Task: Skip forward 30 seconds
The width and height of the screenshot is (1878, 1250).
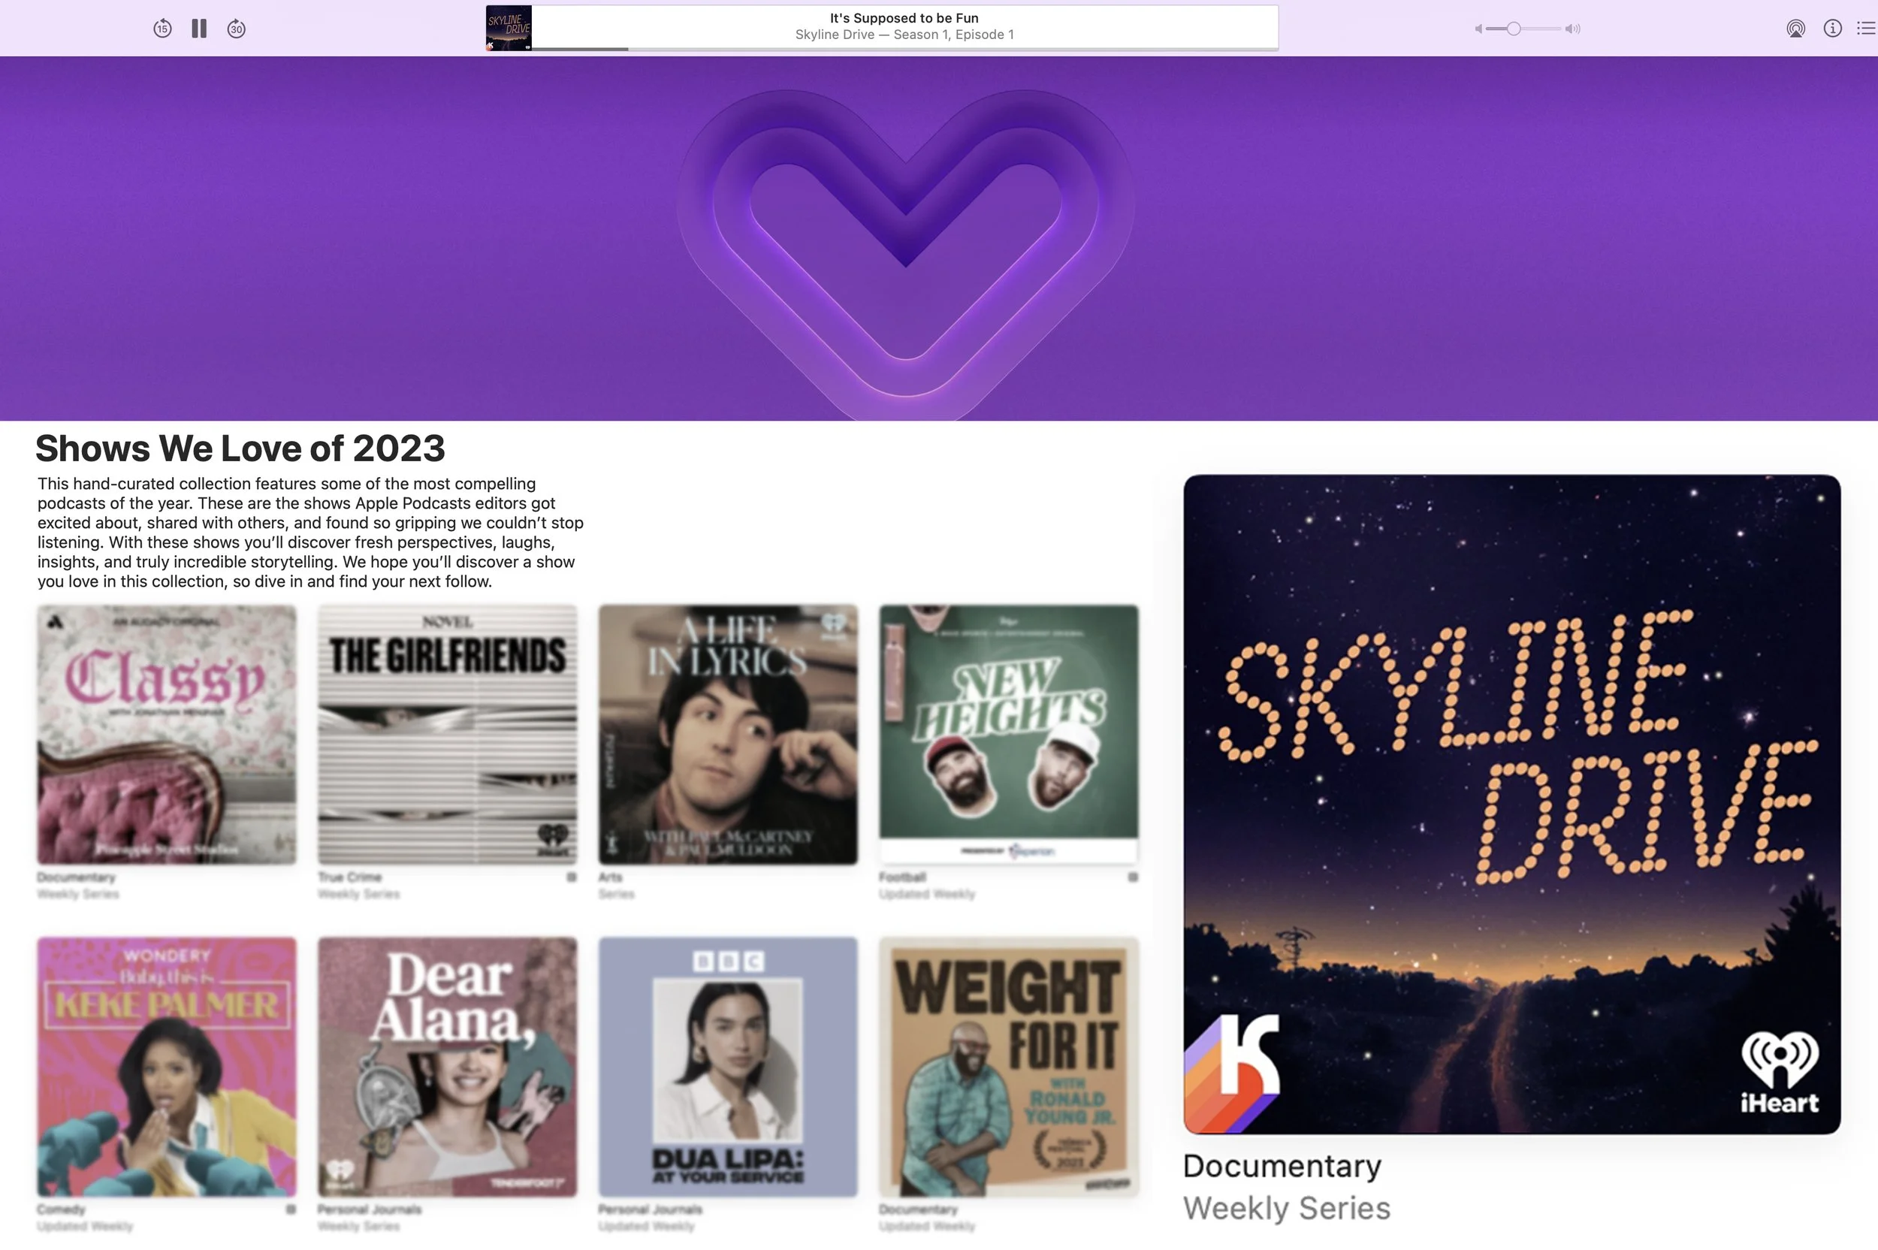Action: [x=236, y=29]
